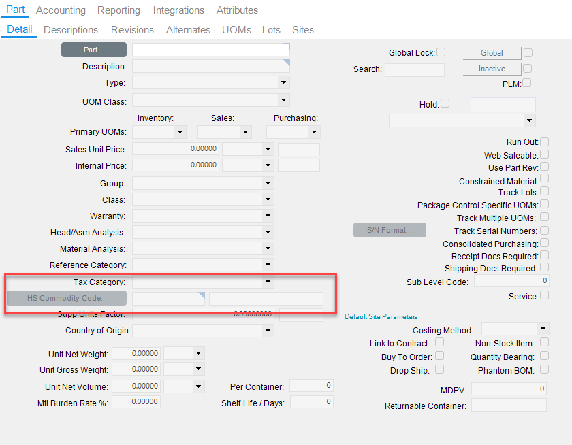
Task: Click the Inactive button
Action: tap(492, 69)
